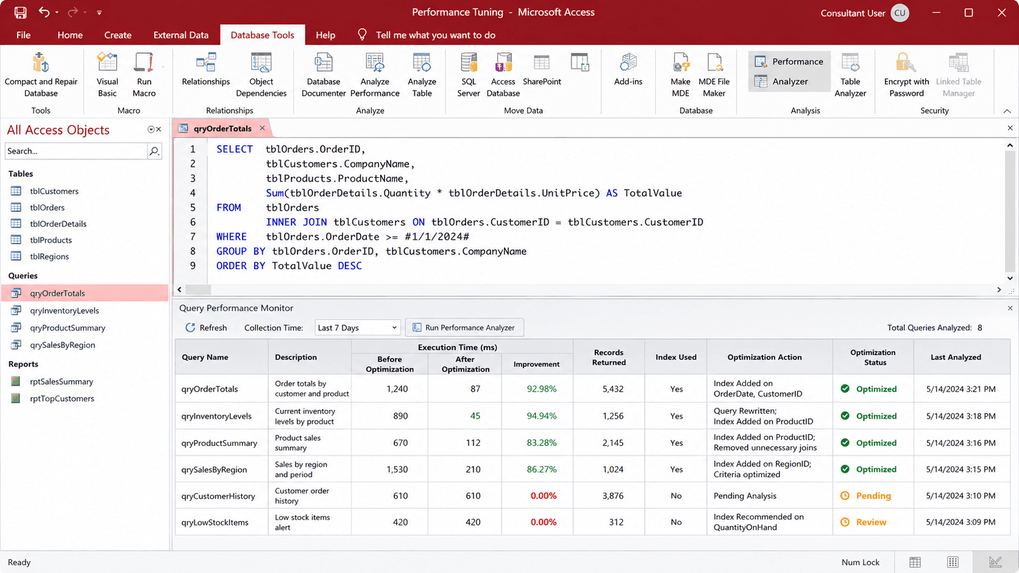This screenshot has height=573, width=1019.
Task: Select qryInventoryLevels in navigation pane
Action: 65,311
